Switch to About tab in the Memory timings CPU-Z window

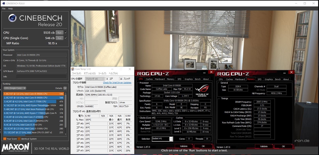click(x=286, y=79)
